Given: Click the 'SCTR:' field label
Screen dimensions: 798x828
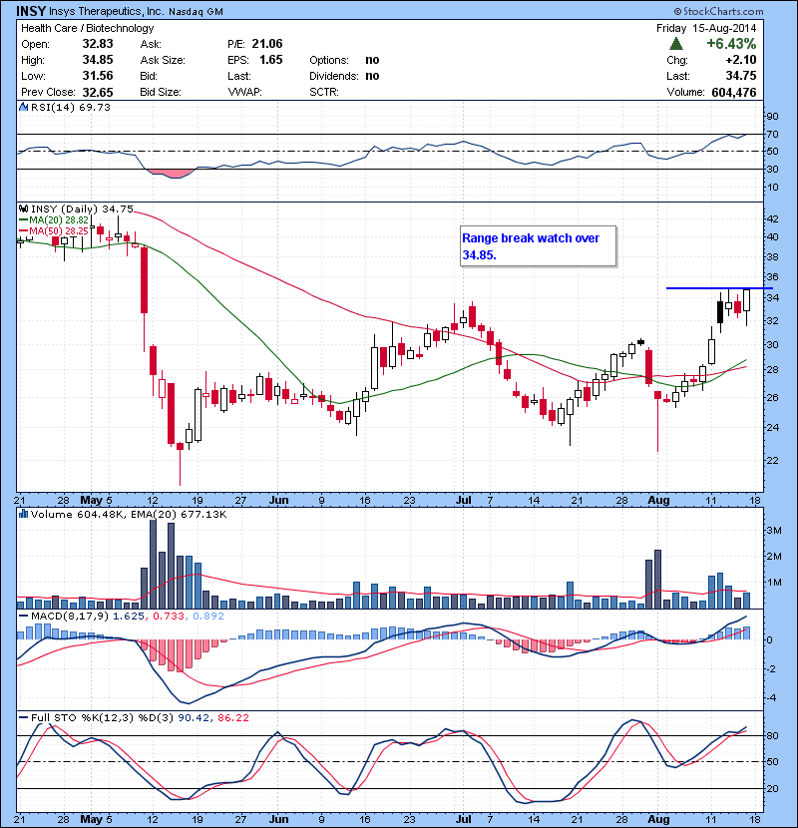Looking at the screenshot, I should 324,92.
